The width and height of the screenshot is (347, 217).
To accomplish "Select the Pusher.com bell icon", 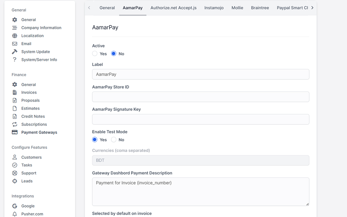I will [x=14, y=214].
